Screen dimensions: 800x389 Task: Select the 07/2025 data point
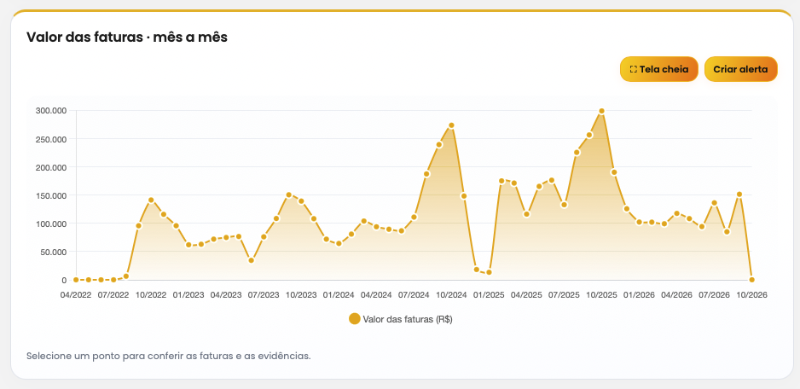tap(564, 205)
